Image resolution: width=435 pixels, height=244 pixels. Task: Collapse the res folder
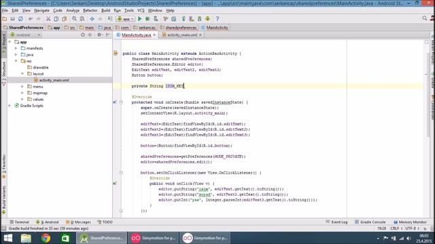[x=16, y=61]
